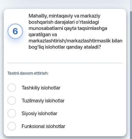The width and height of the screenshot is (132, 139).
Task: Click the 'Tuzilmaviy islohotlar' answer text
Action: (43, 101)
